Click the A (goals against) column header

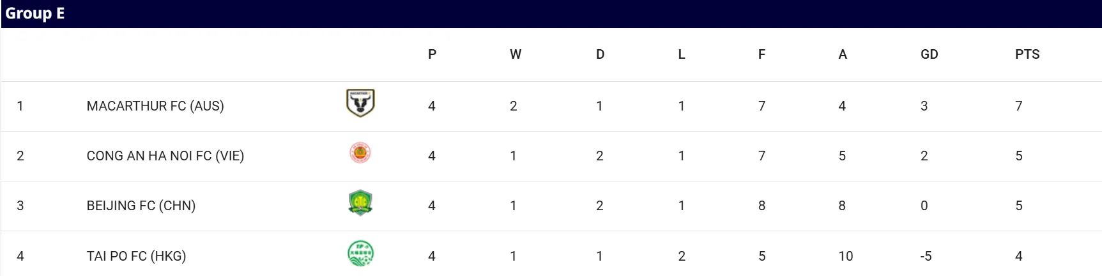point(843,54)
